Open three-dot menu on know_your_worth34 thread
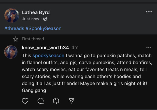 pyautogui.click(x=149, y=48)
